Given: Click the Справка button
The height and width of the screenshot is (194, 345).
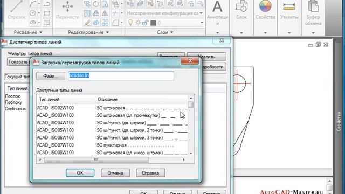Looking at the screenshot, I should point(150,173).
